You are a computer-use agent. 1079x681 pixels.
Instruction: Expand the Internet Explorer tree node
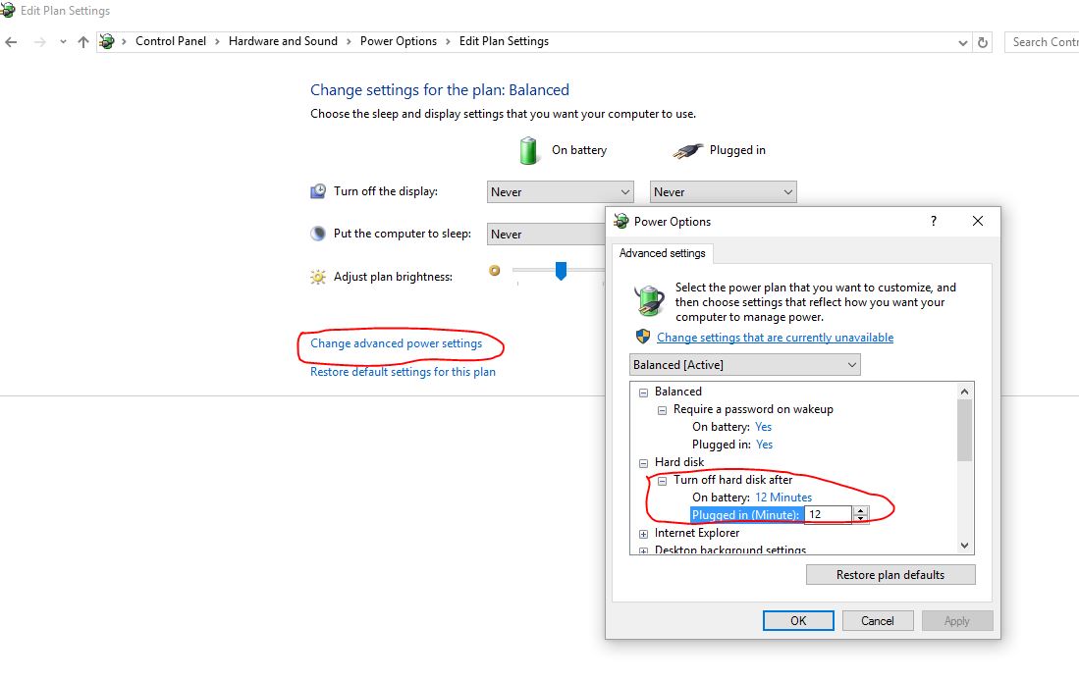click(x=644, y=534)
